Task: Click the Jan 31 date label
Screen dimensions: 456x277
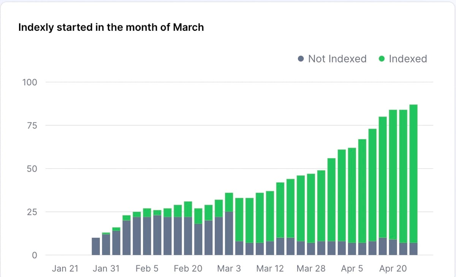Action: click(x=106, y=269)
